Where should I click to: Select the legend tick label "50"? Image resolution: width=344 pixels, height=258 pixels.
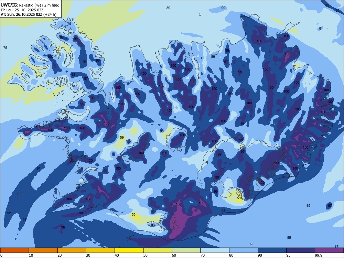[146, 255]
